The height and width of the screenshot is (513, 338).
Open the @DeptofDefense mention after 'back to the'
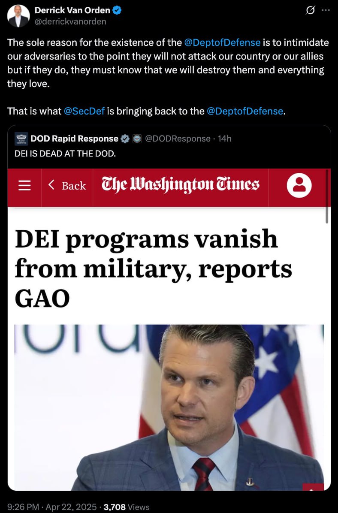tap(245, 111)
